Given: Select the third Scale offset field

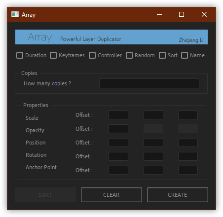Looking at the screenshot, I should [188, 115].
